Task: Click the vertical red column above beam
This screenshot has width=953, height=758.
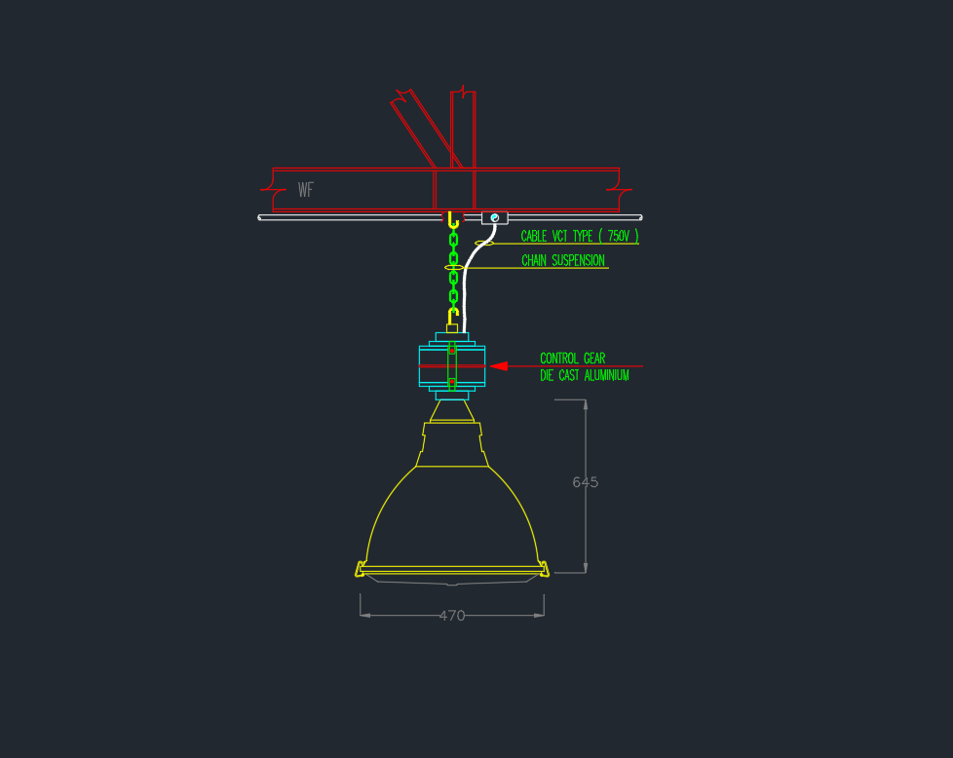Action: (463, 127)
